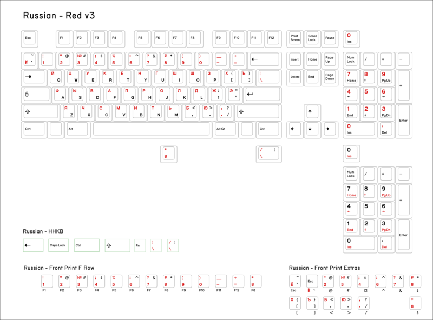Click the red 5 key on the upper numpad
The height and width of the screenshot is (320, 433).
(x=369, y=95)
